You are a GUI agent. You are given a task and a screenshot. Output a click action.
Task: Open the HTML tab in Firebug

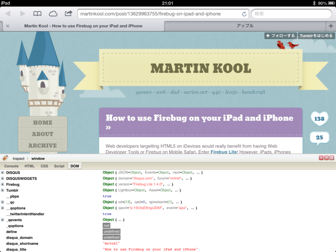tap(29, 166)
